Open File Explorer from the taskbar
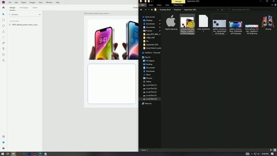This screenshot has height=156, width=277. tap(13, 154)
